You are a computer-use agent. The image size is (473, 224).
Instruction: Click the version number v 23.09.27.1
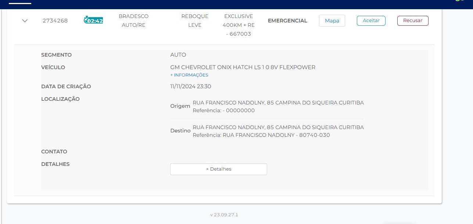coord(224,214)
